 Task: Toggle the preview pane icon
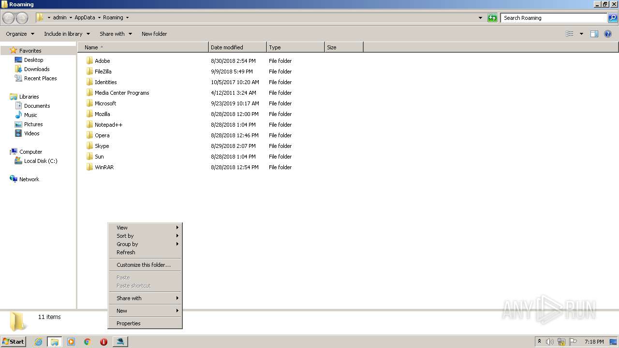pos(594,34)
